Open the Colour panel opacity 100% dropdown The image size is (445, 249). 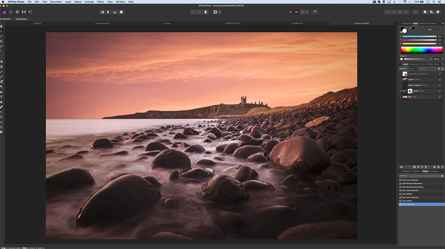click(x=442, y=59)
